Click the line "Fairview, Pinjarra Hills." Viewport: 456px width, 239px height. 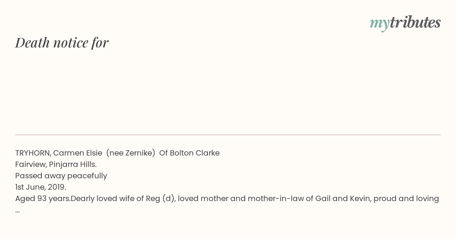click(x=56, y=165)
